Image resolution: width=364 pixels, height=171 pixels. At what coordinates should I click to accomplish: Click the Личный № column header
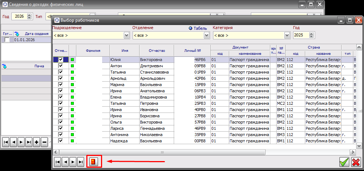click(192, 51)
